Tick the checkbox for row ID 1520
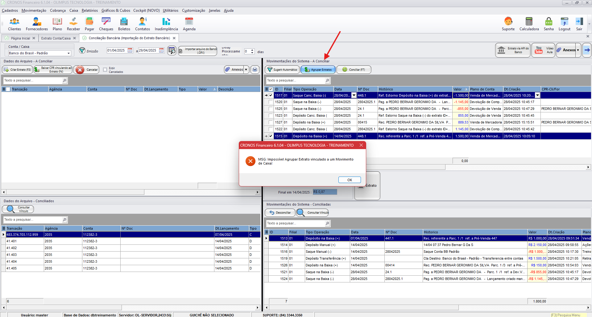592x317 pixels. [x=271, y=102]
